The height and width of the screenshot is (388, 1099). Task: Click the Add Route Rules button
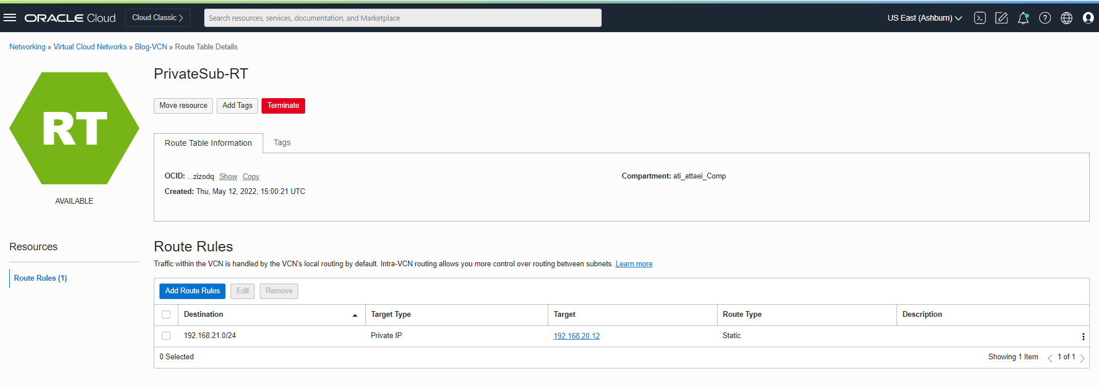coord(192,291)
